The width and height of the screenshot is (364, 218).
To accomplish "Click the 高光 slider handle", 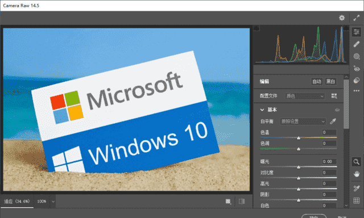I will pos(299,189).
